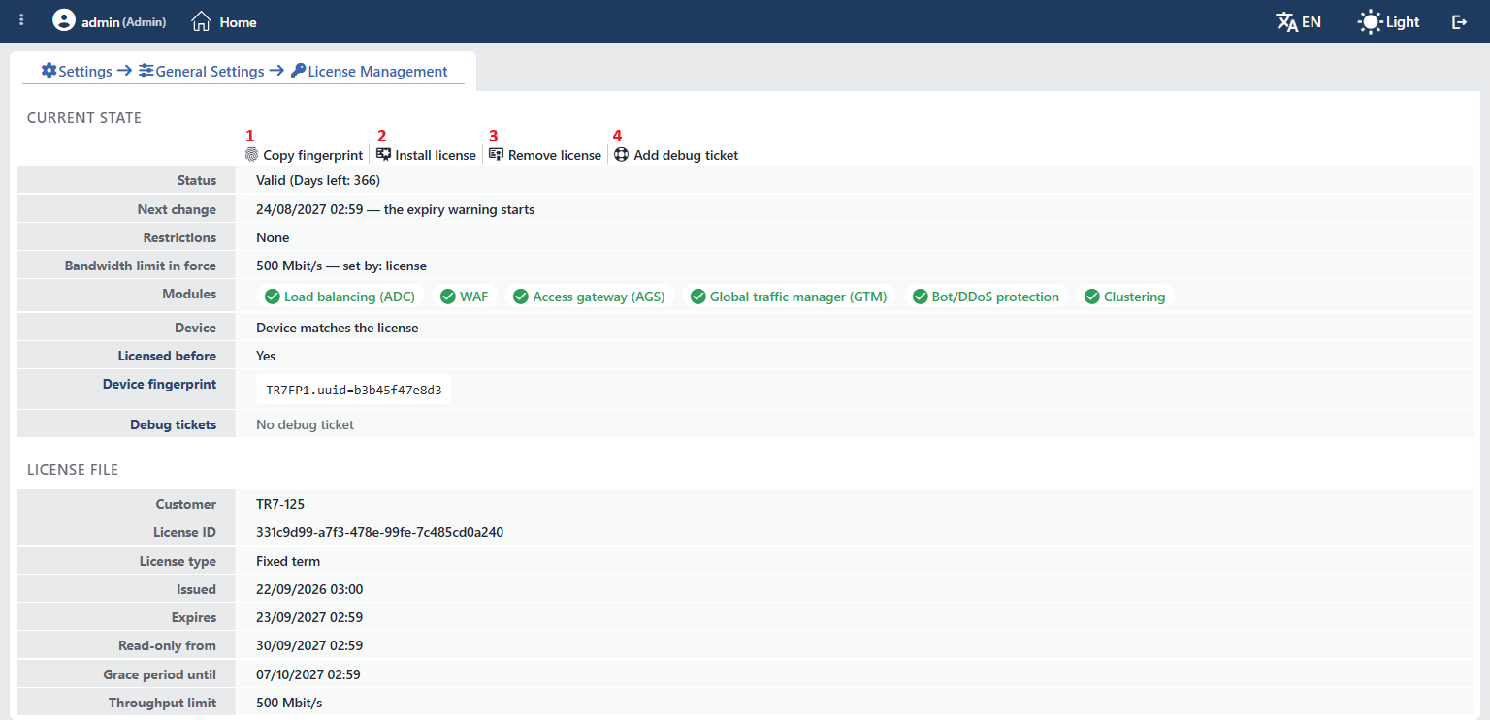Click Home label in top bar

pyautogui.click(x=238, y=22)
